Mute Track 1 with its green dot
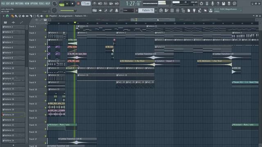This screenshot has height=147, width=262. click(x=45, y=30)
